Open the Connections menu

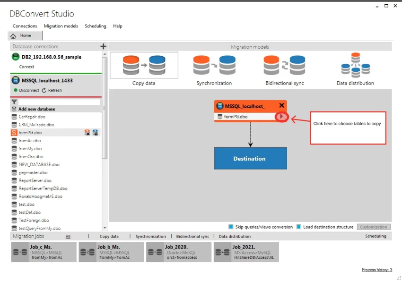(25, 26)
